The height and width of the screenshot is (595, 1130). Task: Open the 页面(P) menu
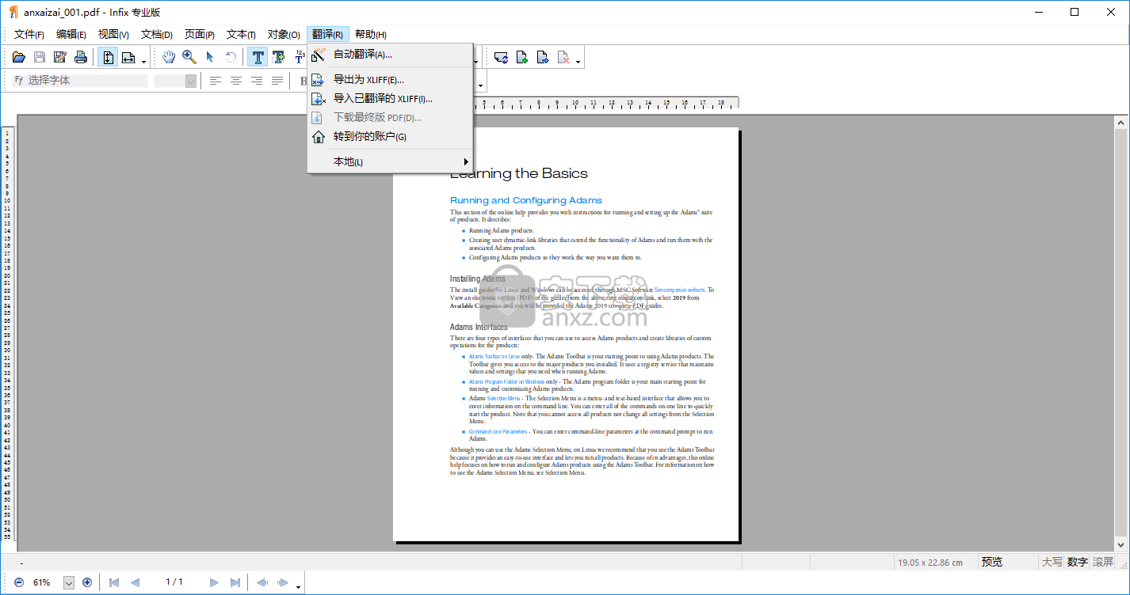[x=199, y=34]
